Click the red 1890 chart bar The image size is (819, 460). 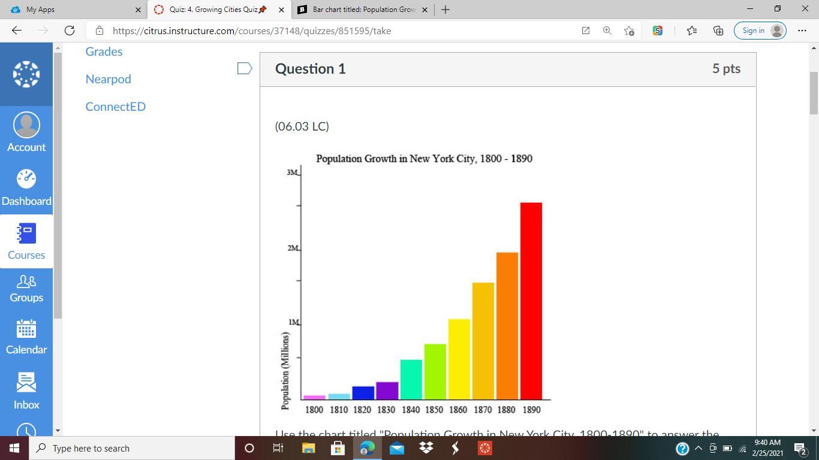pyautogui.click(x=531, y=299)
